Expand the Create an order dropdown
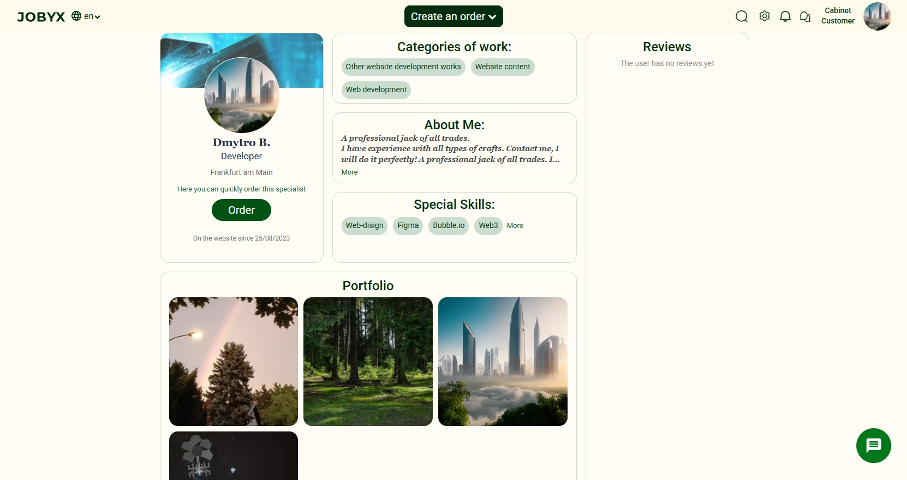Image resolution: width=907 pixels, height=480 pixels. (453, 16)
